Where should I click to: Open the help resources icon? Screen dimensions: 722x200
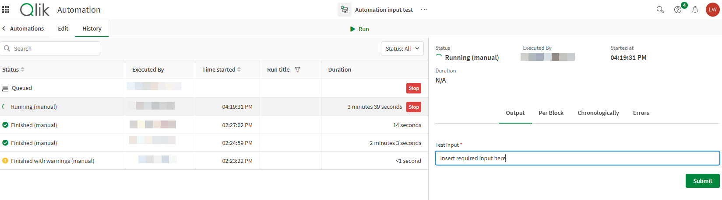(678, 10)
